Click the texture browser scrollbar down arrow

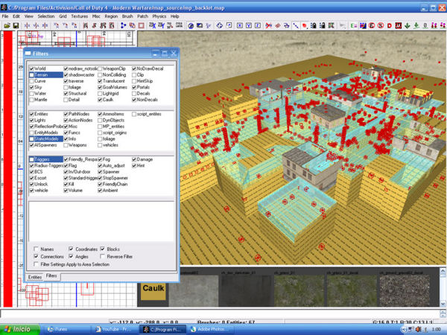coord(443,304)
